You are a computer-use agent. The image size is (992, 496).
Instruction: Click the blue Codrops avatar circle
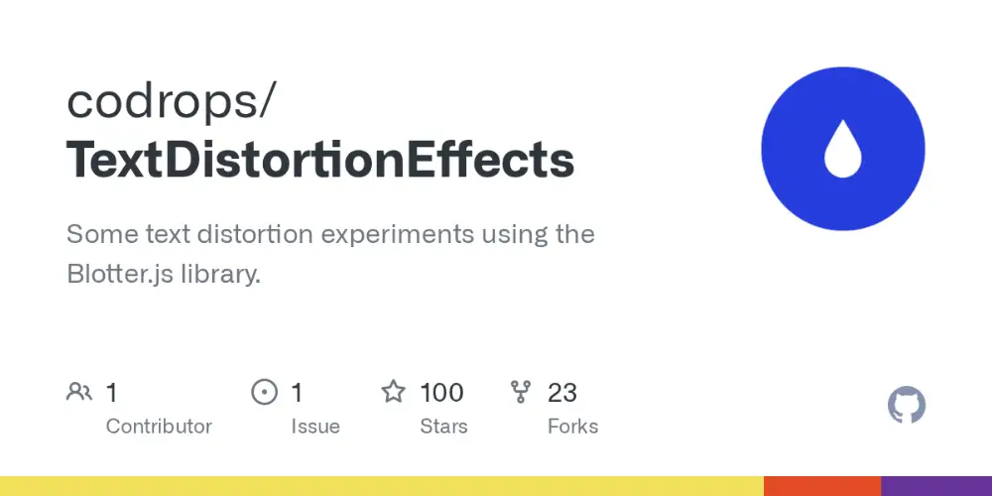[842, 149]
